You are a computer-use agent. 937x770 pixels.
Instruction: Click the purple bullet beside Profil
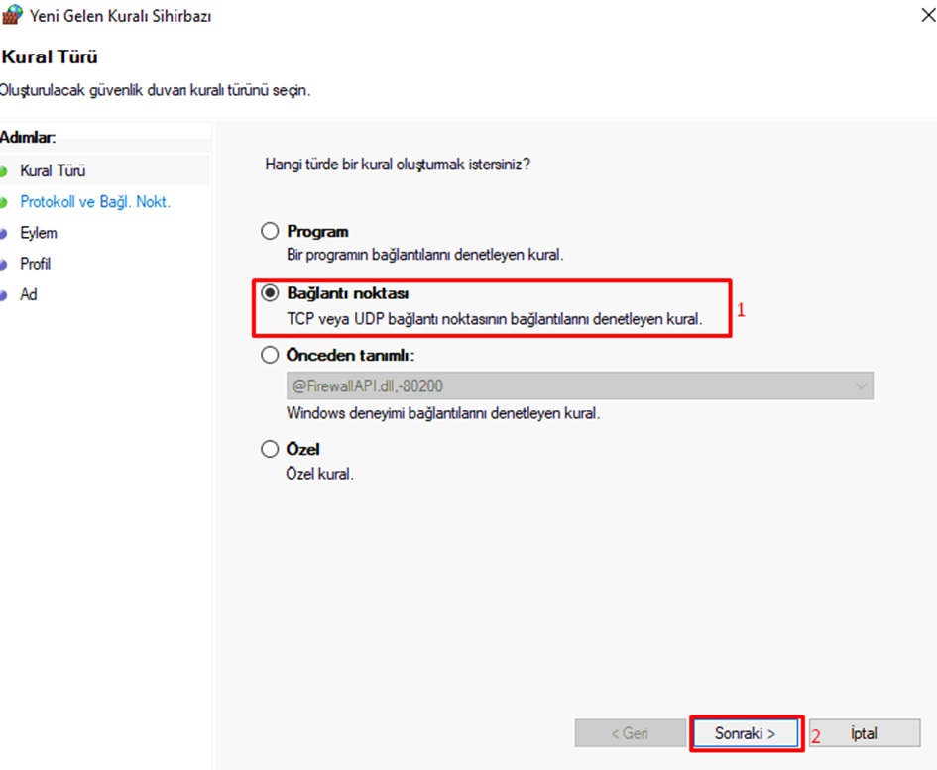point(3,264)
